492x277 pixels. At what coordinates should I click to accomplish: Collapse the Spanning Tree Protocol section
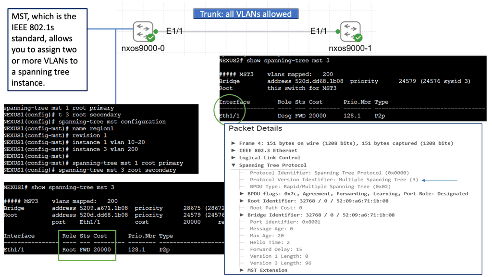(234, 165)
